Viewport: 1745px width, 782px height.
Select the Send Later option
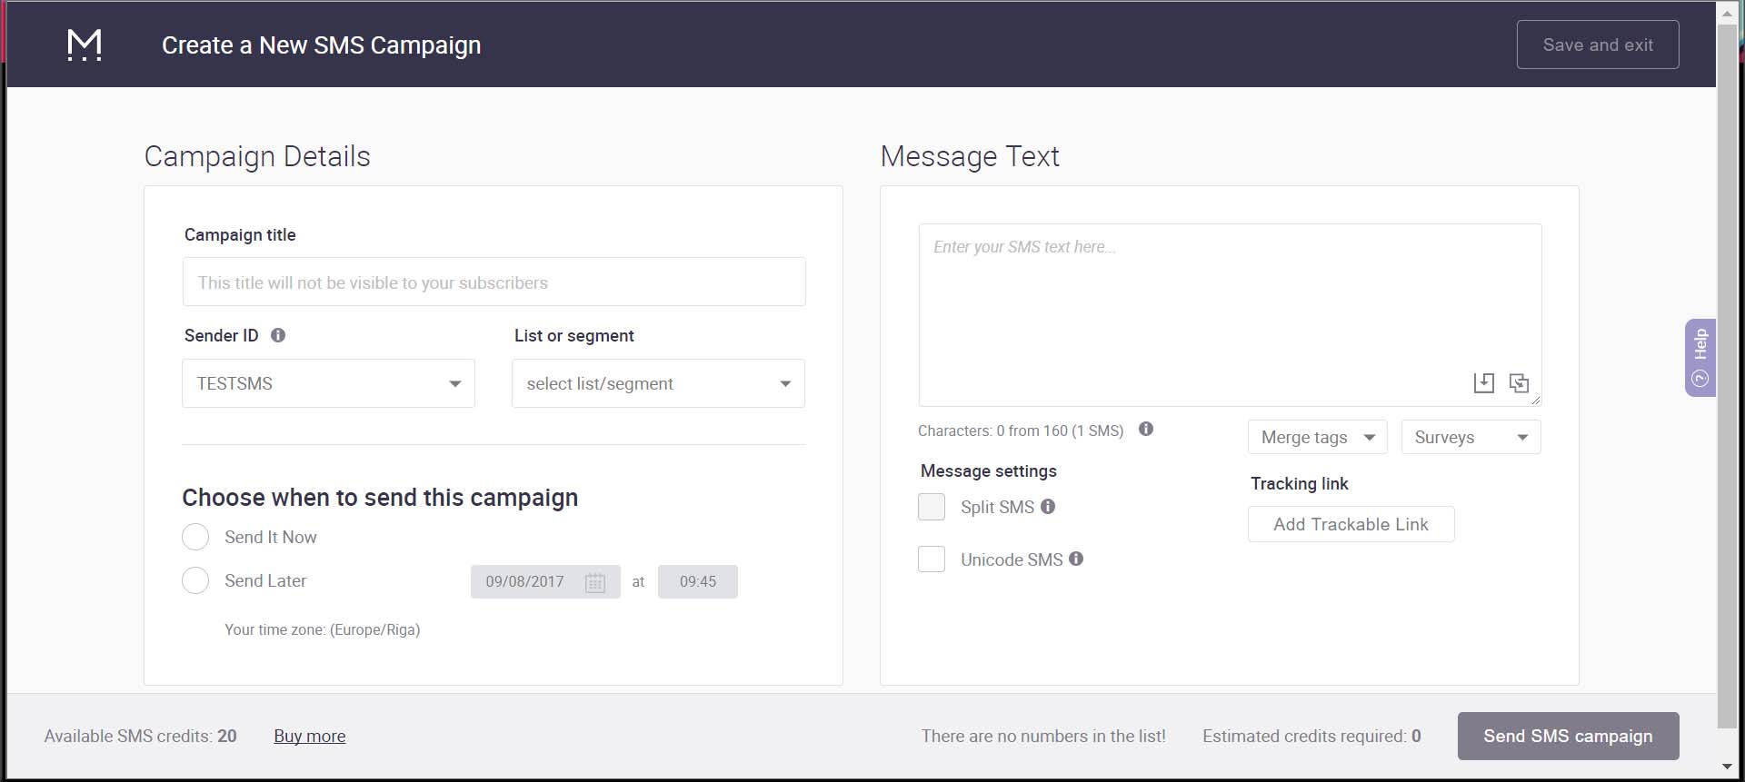click(x=195, y=580)
